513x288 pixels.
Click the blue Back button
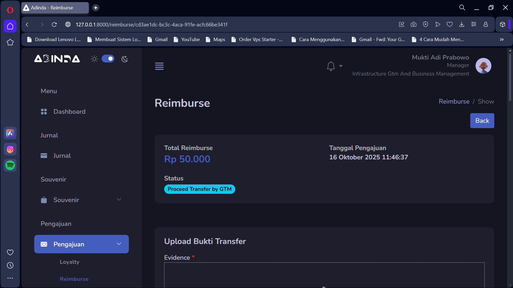coord(482,121)
